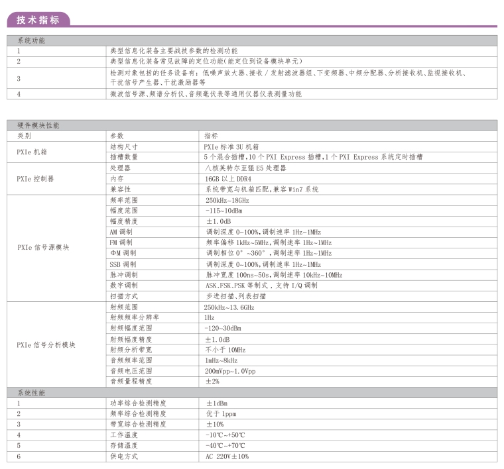This screenshot has height=469, width=504.
Task: Select the 射频分析带宽 parameter cell
Action: click(x=131, y=350)
